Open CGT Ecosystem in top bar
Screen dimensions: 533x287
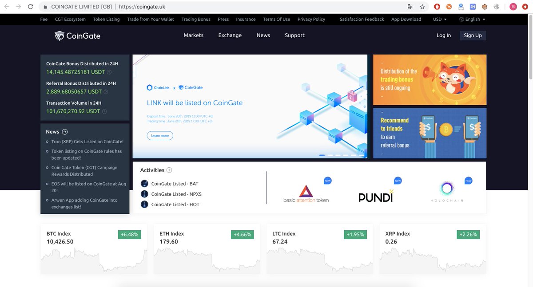tap(70, 19)
